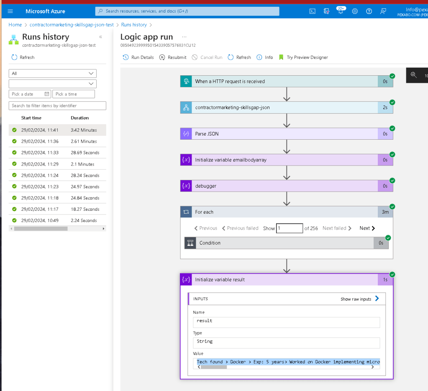
Task: Click the emailbodyarray variable icon
Action: click(186, 160)
